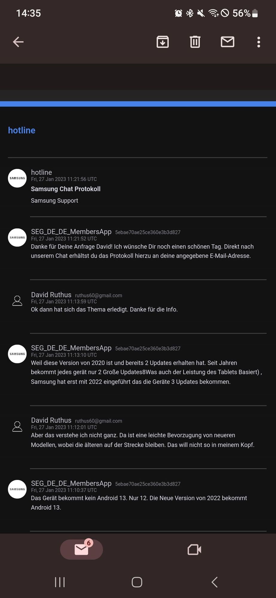
Task: Tap David Ruthus profile icon at 11:13:59
Action: click(17, 300)
